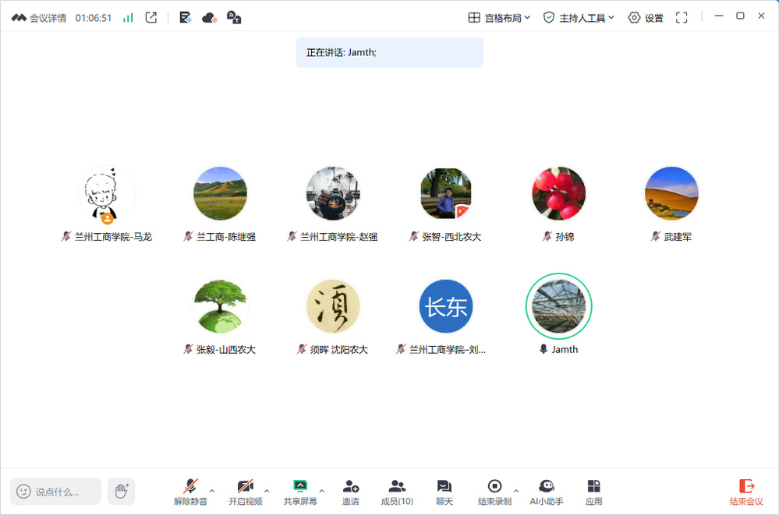The width and height of the screenshot is (779, 515).
Task: Toggle 开启视频 to start camera
Action: (245, 492)
